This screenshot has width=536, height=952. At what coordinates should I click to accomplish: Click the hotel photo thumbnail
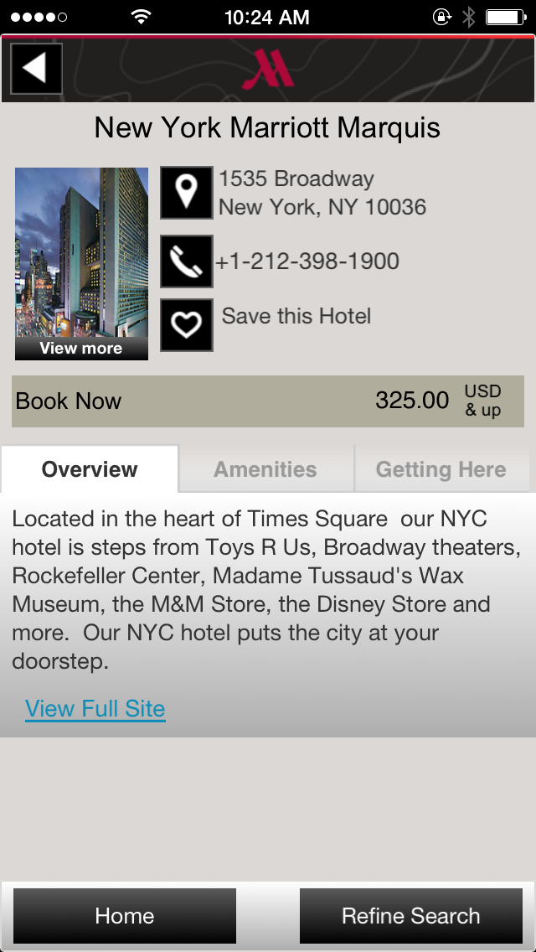pos(80,251)
